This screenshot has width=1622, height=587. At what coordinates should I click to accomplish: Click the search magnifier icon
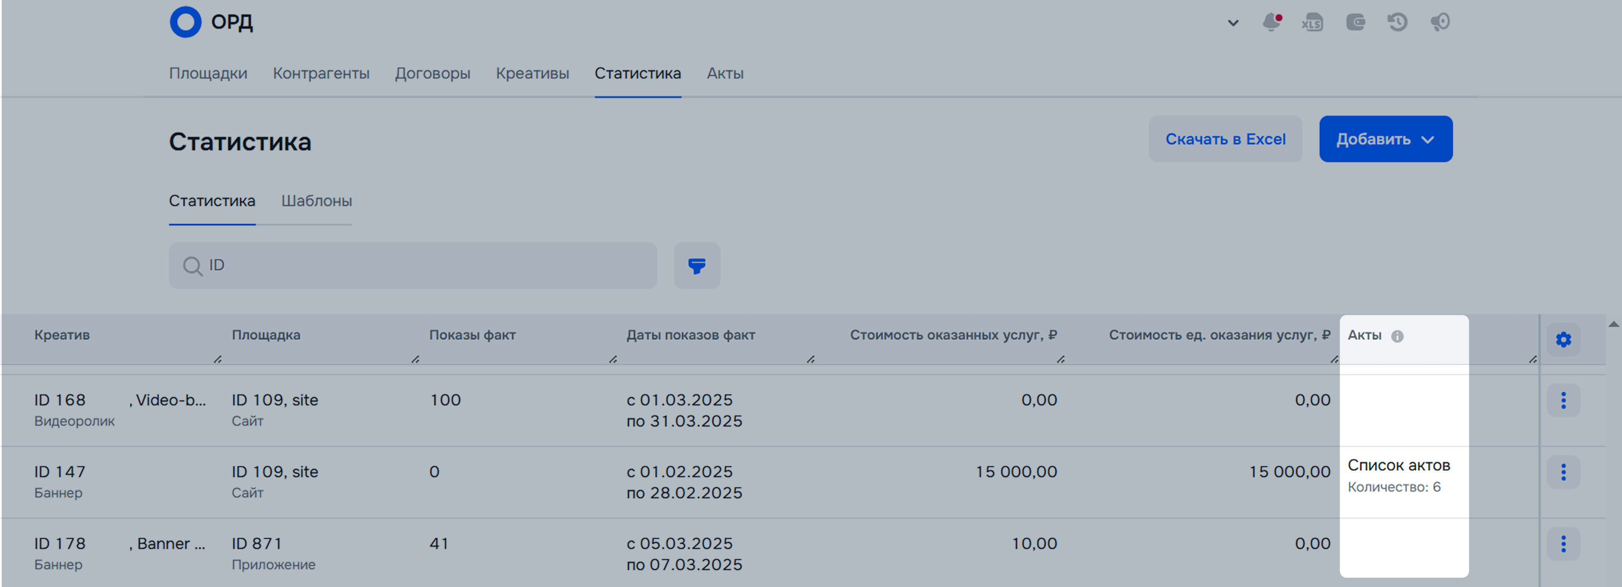[192, 266]
